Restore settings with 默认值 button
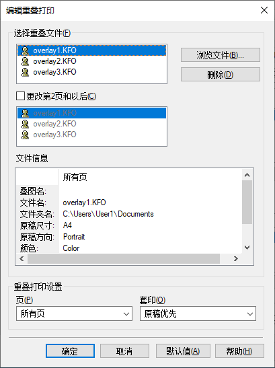The height and width of the screenshot is (368, 275). pyautogui.click(x=183, y=351)
